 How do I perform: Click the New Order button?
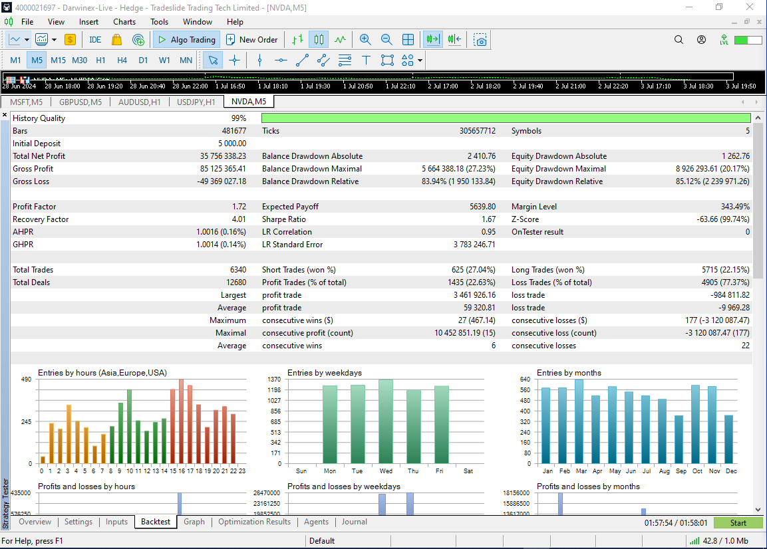click(252, 39)
